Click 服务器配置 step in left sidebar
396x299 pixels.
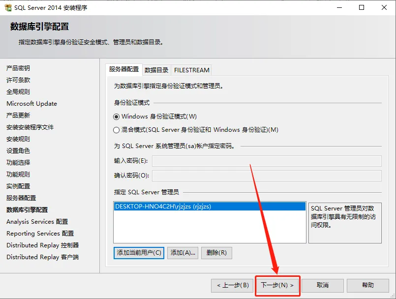[x=21, y=198]
